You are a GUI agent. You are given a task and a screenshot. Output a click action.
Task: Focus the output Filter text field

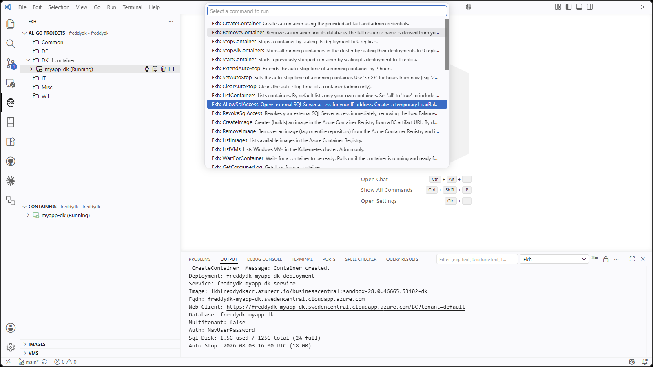pos(477,259)
